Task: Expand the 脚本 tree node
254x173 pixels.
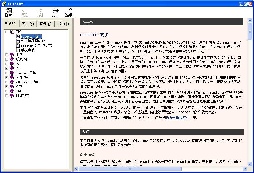Action: point(7,86)
